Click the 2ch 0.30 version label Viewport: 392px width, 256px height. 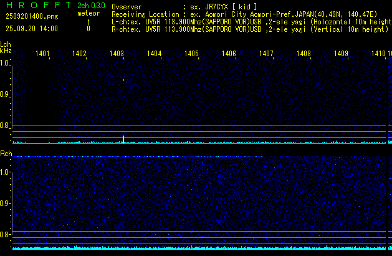click(91, 6)
